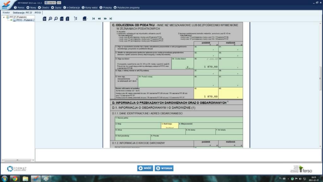323x182 pixels.
Task: Open Google Chrome from the taskbar
Action: [x=15, y=179]
